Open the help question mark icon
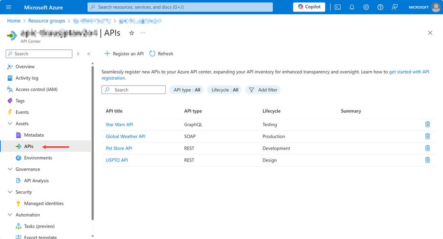 point(380,7)
